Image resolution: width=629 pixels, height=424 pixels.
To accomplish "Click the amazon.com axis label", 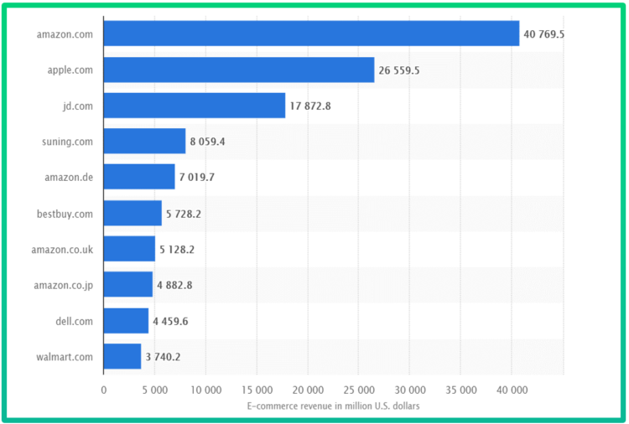I will [65, 34].
